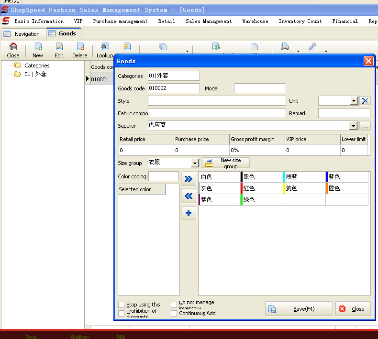Click the 01 外套 folder icon
Viewport: 378px width, 339px height.
17,74
